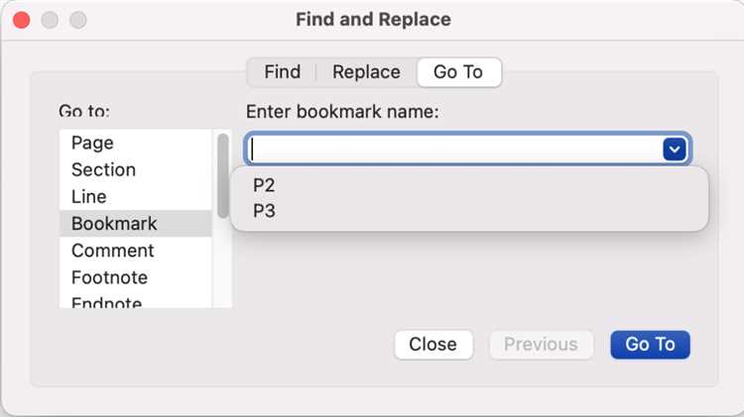Open the Replace tab
This screenshot has height=417, width=744.
click(x=366, y=72)
